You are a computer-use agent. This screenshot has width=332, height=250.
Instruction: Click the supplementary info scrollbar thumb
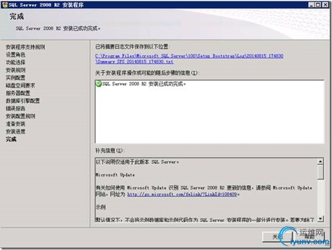pyautogui.click(x=320, y=172)
